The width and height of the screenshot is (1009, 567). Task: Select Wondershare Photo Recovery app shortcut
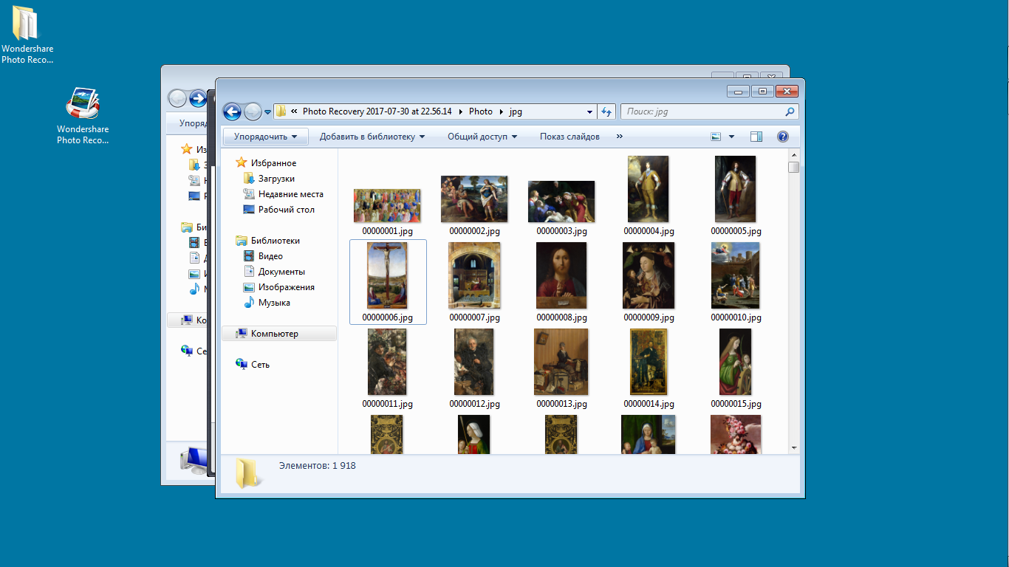[83, 116]
